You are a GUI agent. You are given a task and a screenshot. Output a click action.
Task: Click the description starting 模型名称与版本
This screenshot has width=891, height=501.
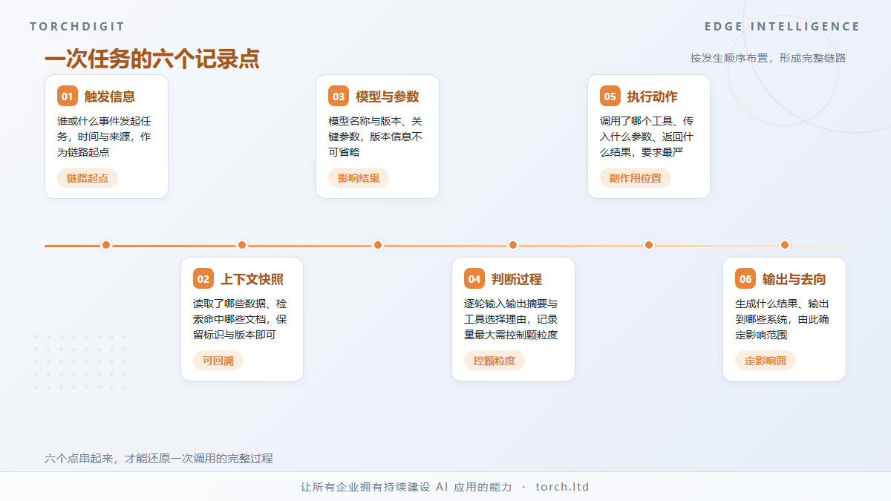click(x=376, y=137)
